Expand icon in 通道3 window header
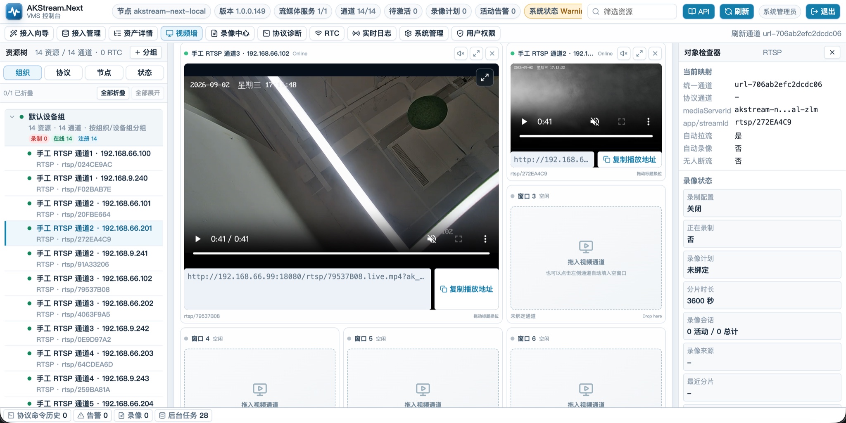The width and height of the screenshot is (846, 423). tap(476, 53)
